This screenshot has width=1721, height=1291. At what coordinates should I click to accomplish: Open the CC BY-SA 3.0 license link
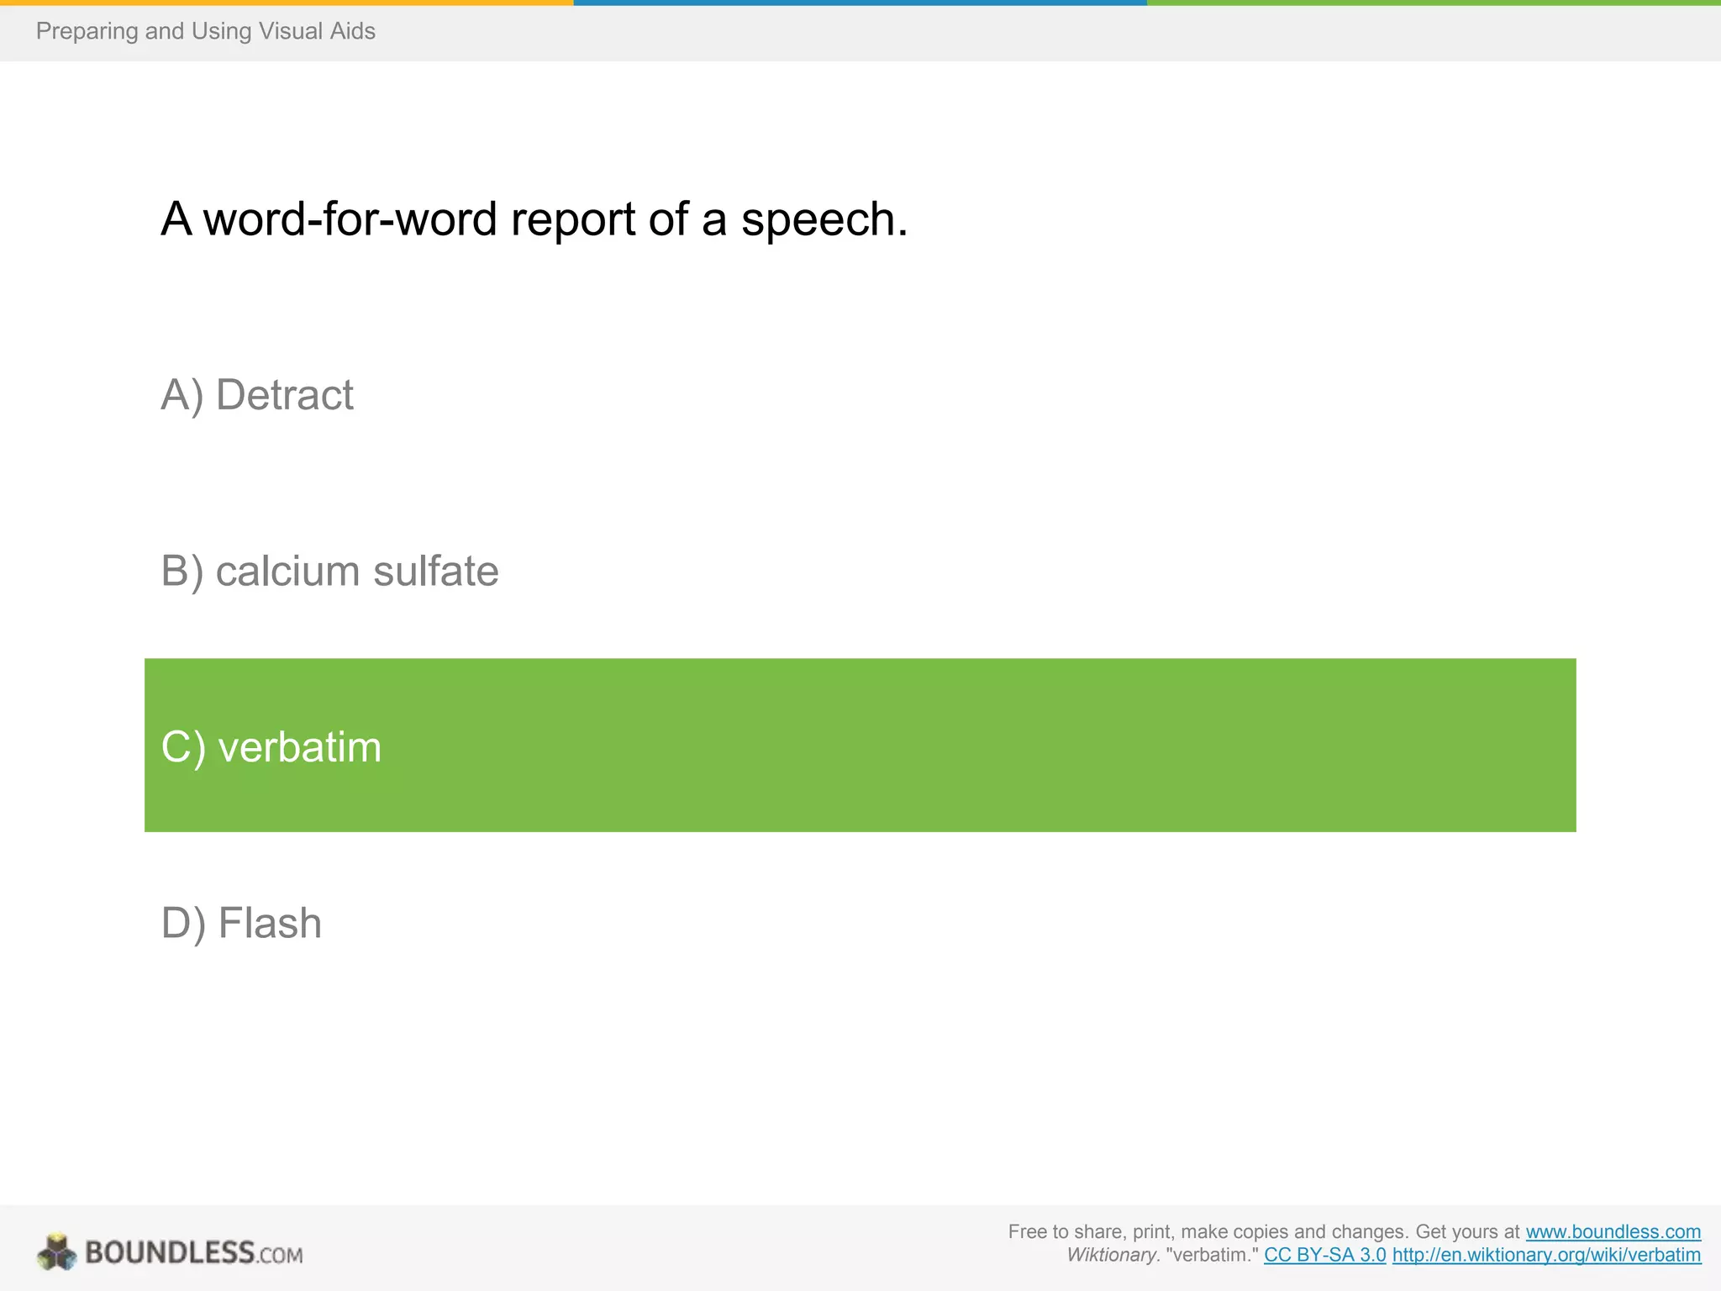[1324, 1255]
